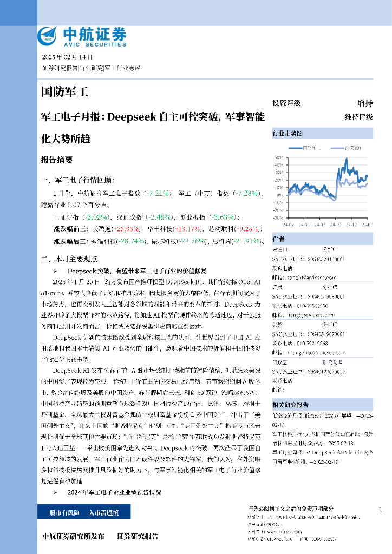392x554 pixels.
Task: Click the green '-28.74%' loss figure
Action: pyautogui.click(x=131, y=241)
